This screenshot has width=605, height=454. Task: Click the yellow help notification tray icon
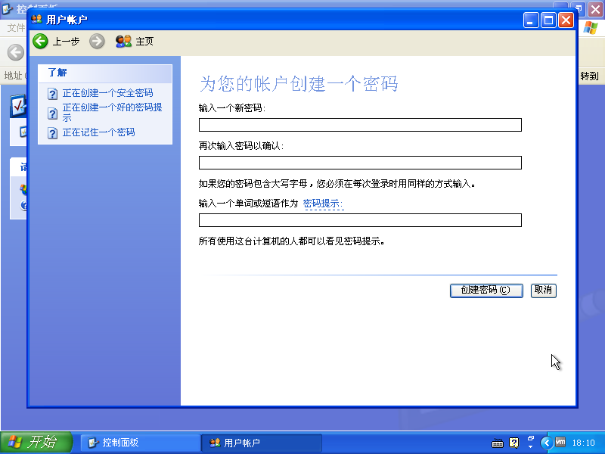tap(514, 443)
